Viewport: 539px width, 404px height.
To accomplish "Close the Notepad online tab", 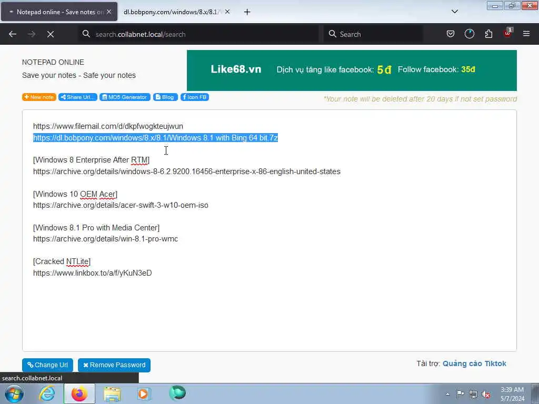I will click(x=109, y=12).
